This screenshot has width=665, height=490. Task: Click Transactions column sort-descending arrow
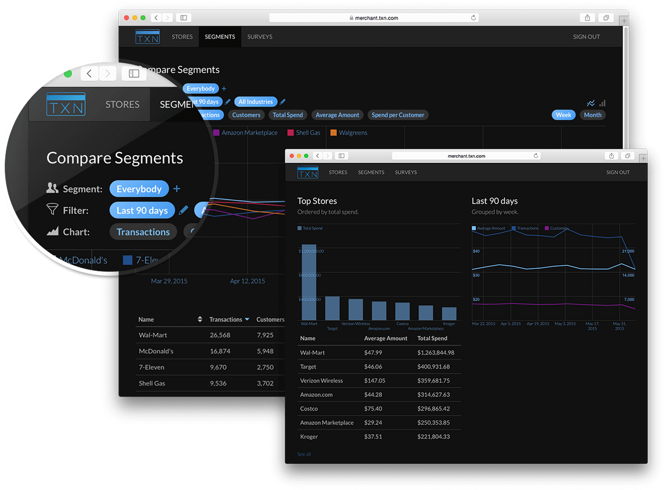(247, 320)
